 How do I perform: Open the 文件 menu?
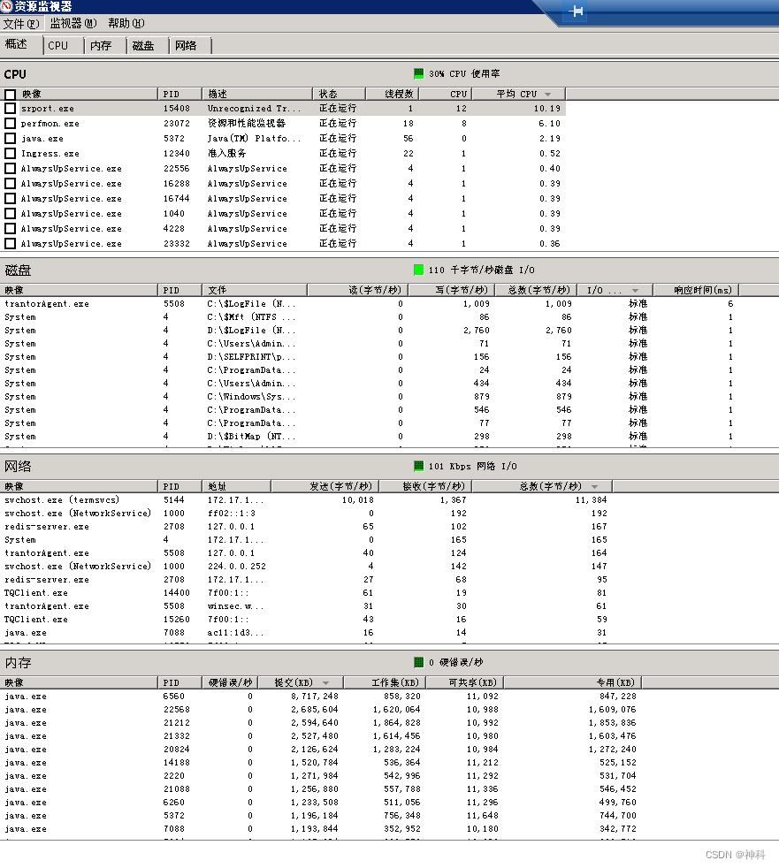tap(21, 23)
